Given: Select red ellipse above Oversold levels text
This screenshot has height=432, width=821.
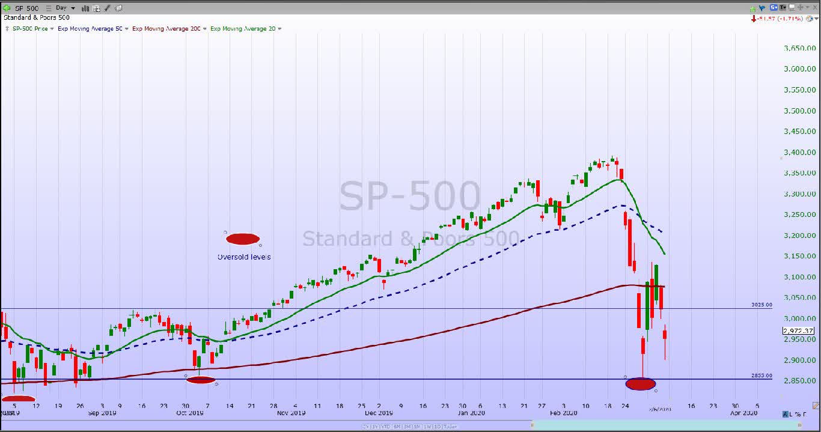Looking at the screenshot, I should tap(243, 239).
